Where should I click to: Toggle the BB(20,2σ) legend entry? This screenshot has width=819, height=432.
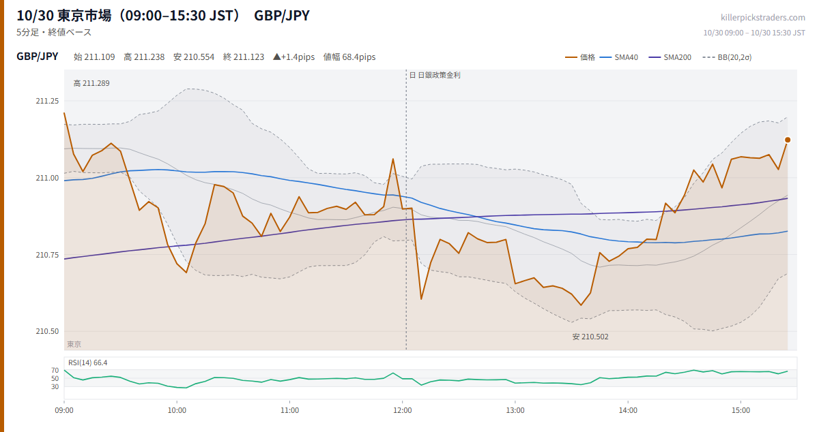click(x=727, y=57)
